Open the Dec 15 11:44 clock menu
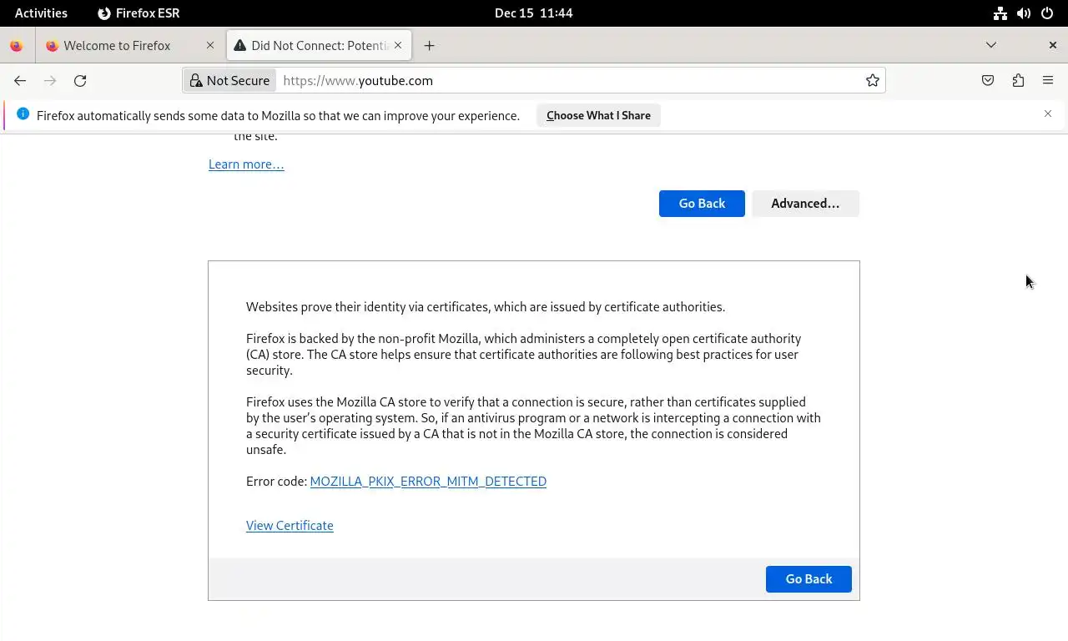This screenshot has height=641, width=1068. [533, 13]
